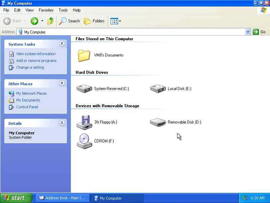Open the Tools menu
270x203 pixels.
pyautogui.click(x=63, y=10)
